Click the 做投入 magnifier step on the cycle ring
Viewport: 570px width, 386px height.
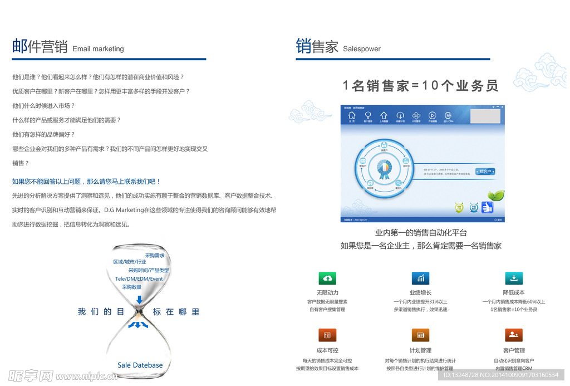399,183
